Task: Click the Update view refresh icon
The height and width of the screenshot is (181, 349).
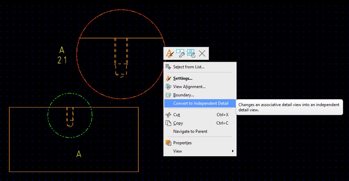Action: 191,53
